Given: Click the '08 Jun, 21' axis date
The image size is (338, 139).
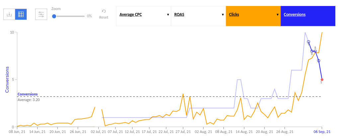Looking at the screenshot, I should [x=17, y=131].
